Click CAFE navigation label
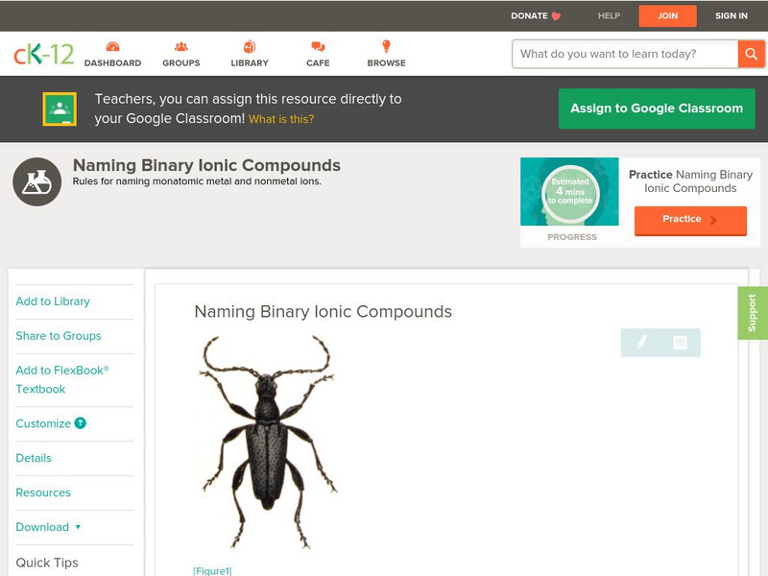Viewport: 768px width, 576px height. [x=318, y=63]
